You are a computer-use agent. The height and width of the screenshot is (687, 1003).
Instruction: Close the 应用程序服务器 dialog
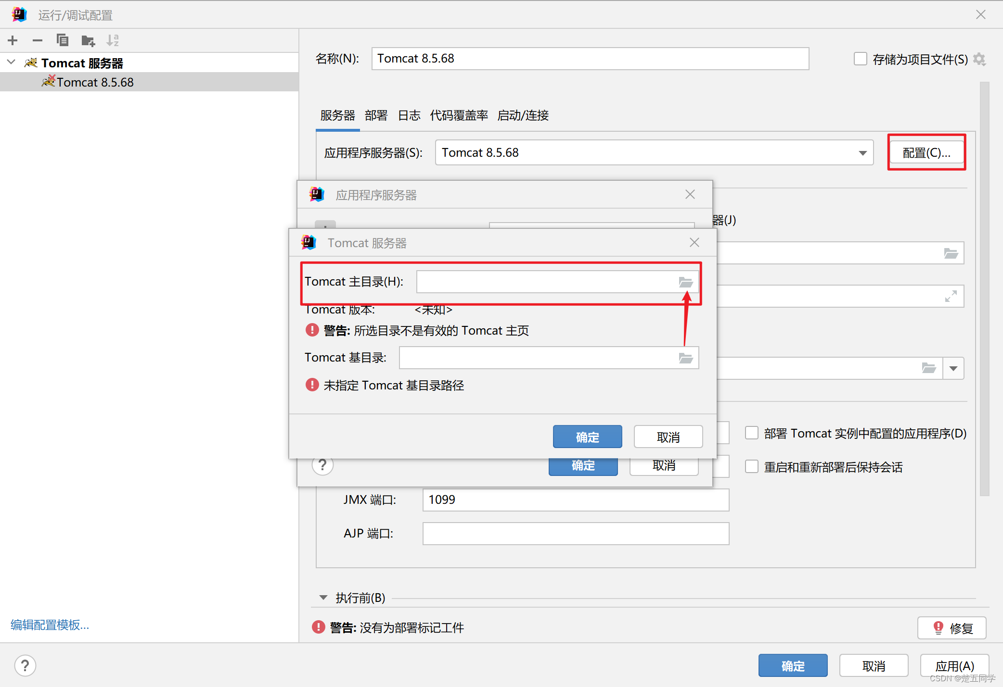click(690, 195)
